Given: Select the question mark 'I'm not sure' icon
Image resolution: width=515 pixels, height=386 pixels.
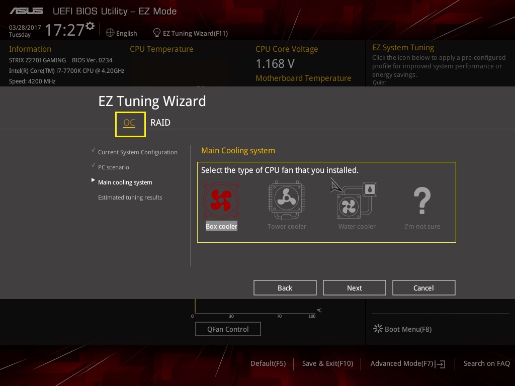Looking at the screenshot, I should [422, 200].
